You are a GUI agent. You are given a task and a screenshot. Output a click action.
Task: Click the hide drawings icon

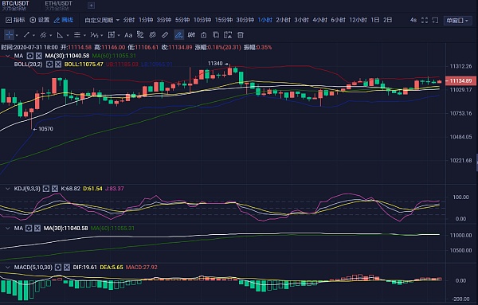(191, 35)
